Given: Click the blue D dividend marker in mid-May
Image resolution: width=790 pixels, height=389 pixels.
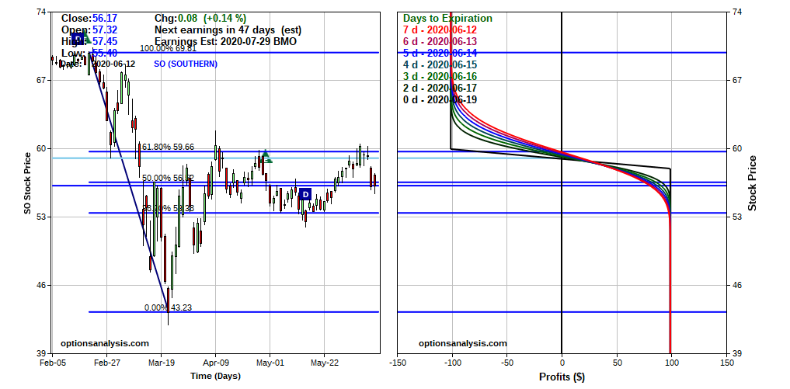Looking at the screenshot, I should coord(305,194).
